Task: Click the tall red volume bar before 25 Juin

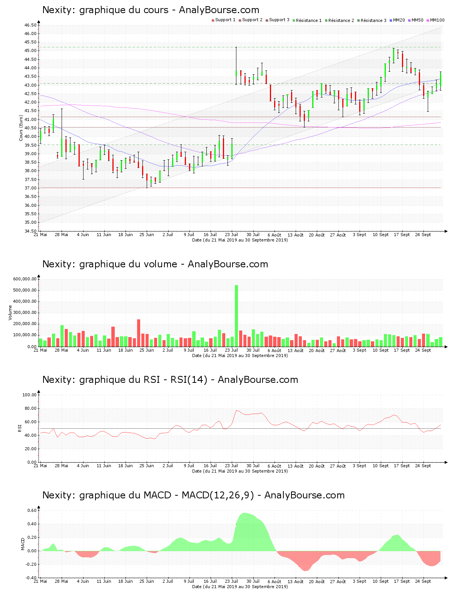Action: 139,333
